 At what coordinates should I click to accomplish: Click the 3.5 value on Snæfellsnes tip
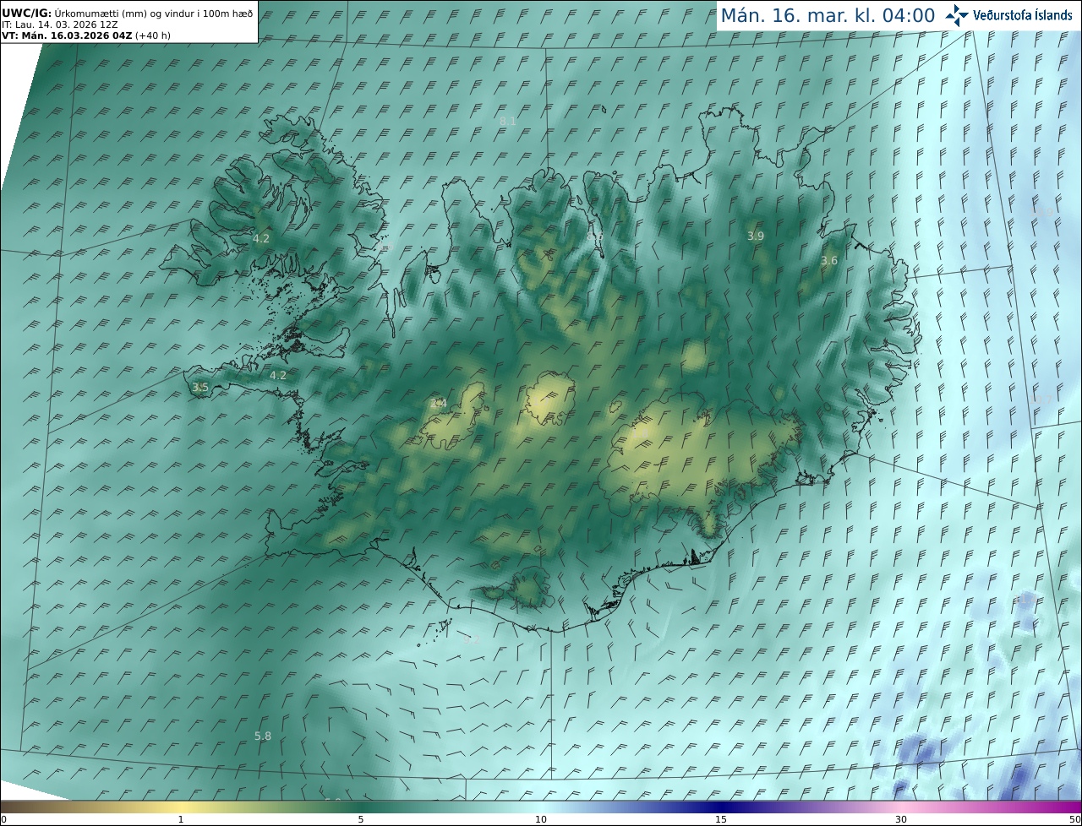click(x=200, y=388)
